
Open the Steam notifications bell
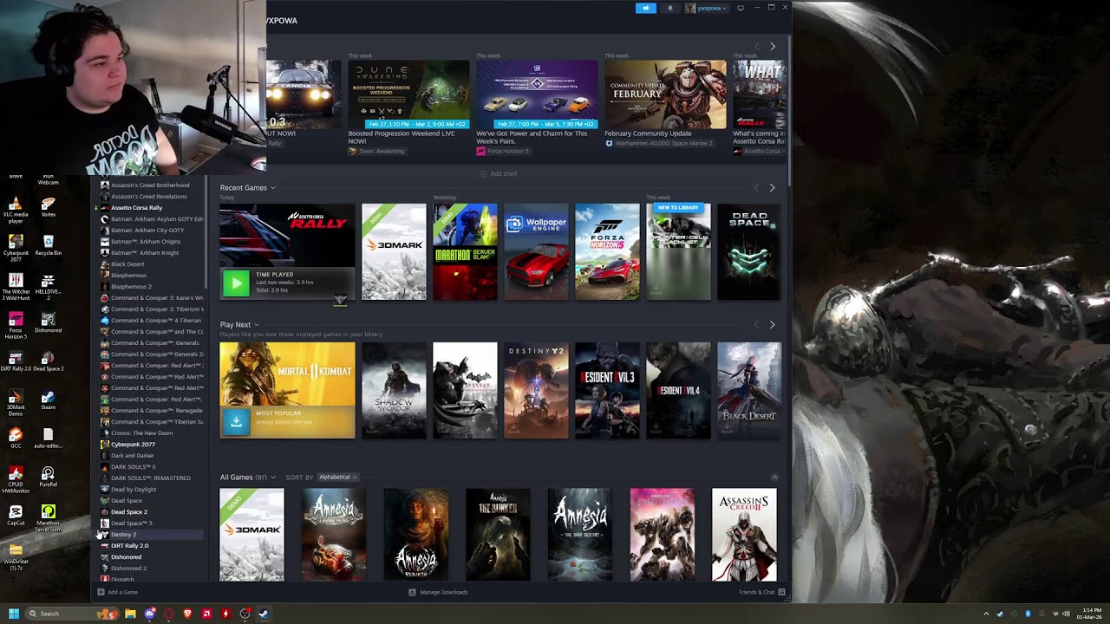click(669, 8)
